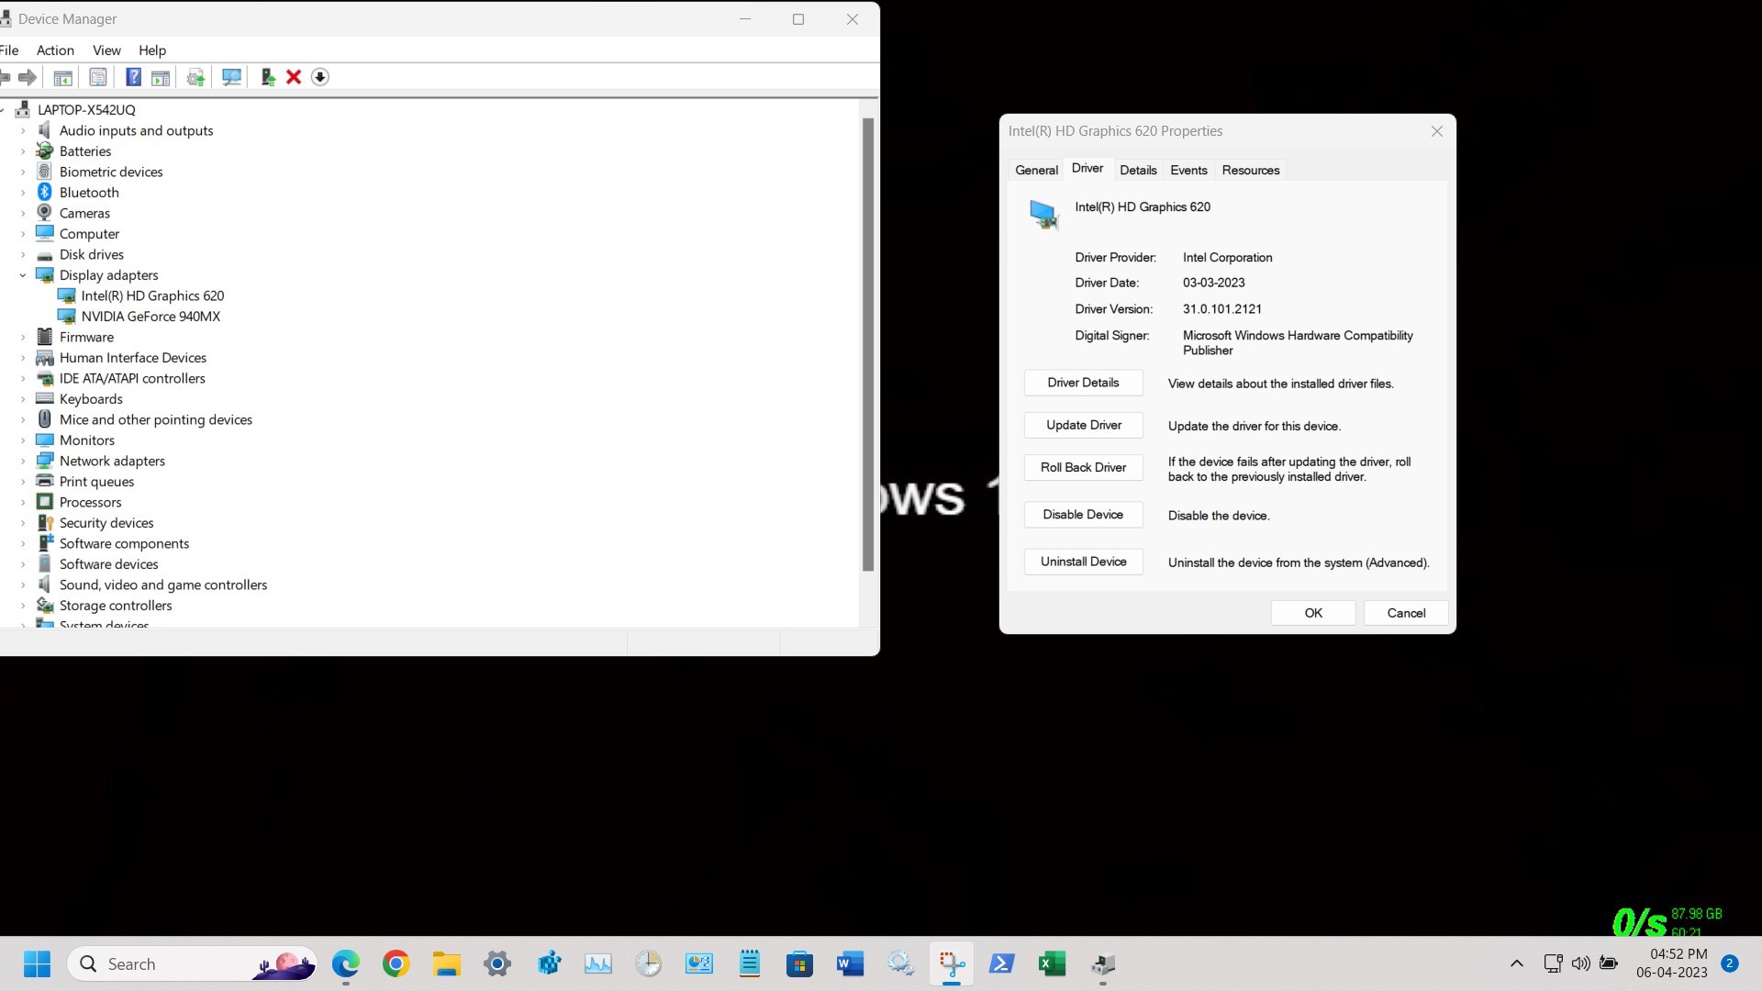Click the Device Manager vertical scrollbar
This screenshot has height=991, width=1762.
(868, 345)
